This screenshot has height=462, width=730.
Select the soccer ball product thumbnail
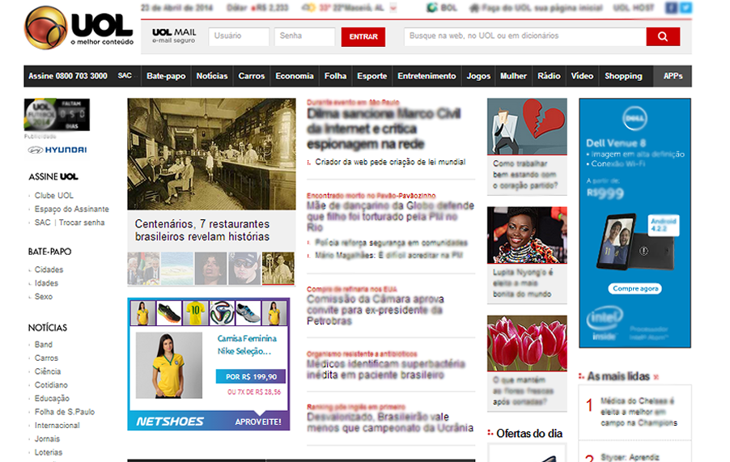point(222,312)
